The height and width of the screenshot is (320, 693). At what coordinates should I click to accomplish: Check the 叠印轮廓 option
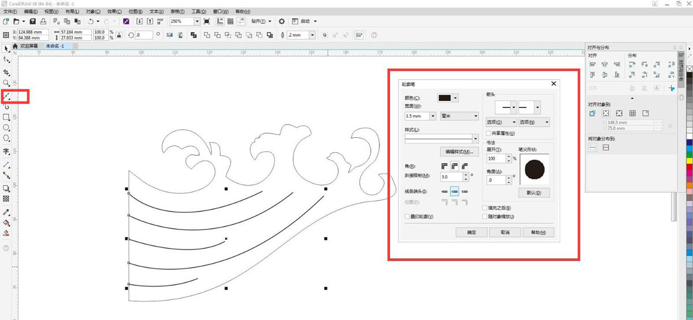(x=408, y=217)
